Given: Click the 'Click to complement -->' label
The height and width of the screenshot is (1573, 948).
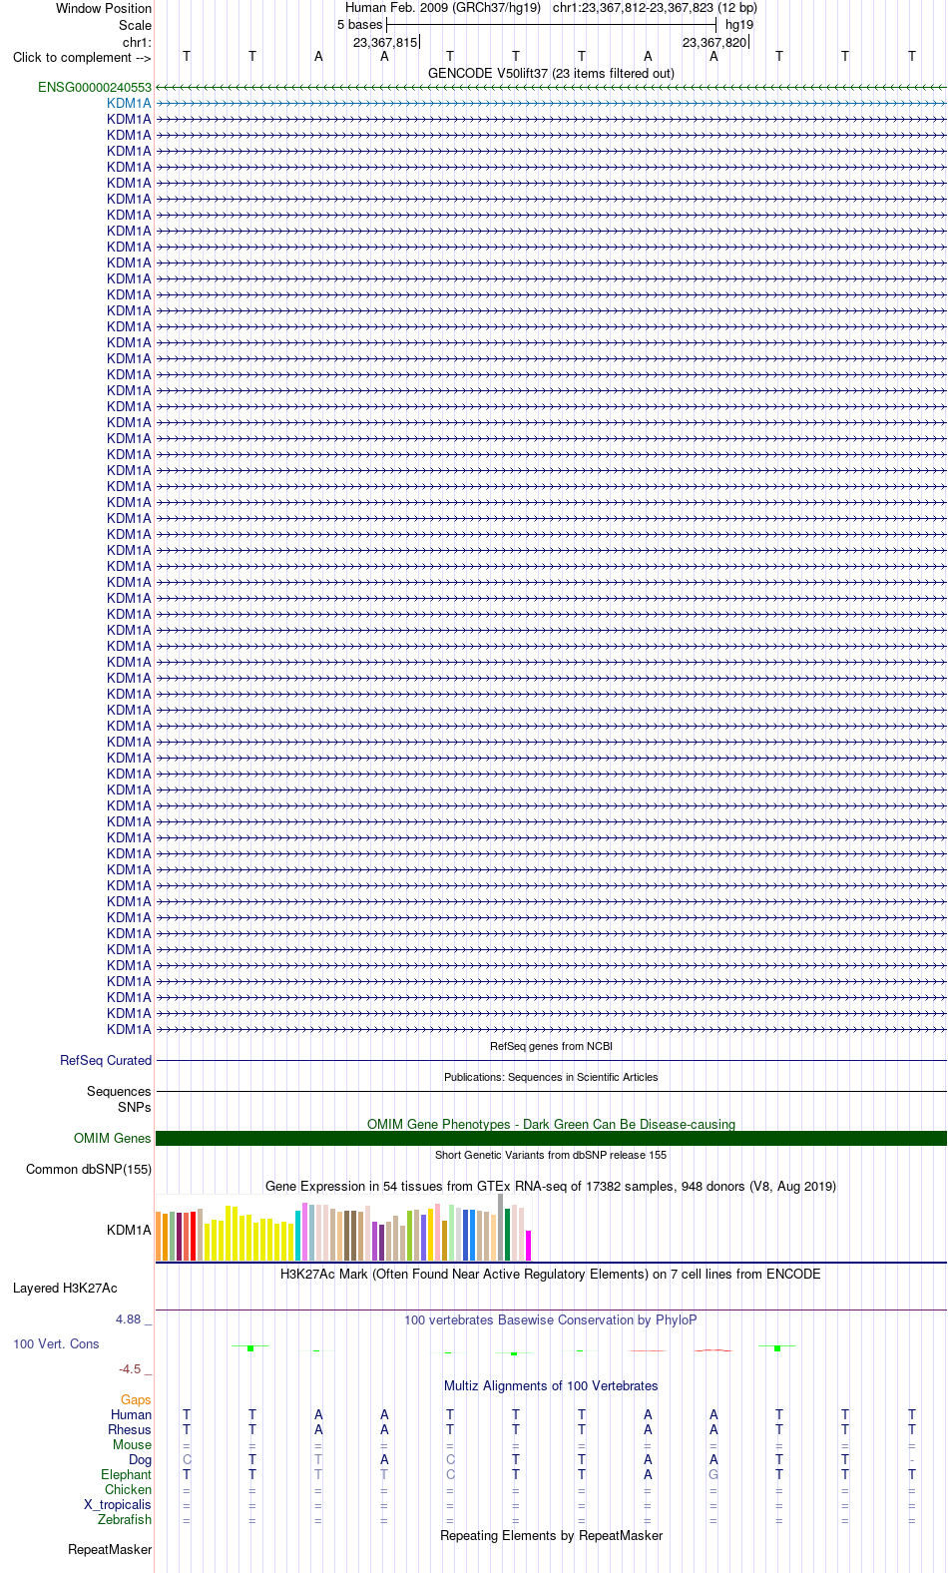Looking at the screenshot, I should click(82, 57).
